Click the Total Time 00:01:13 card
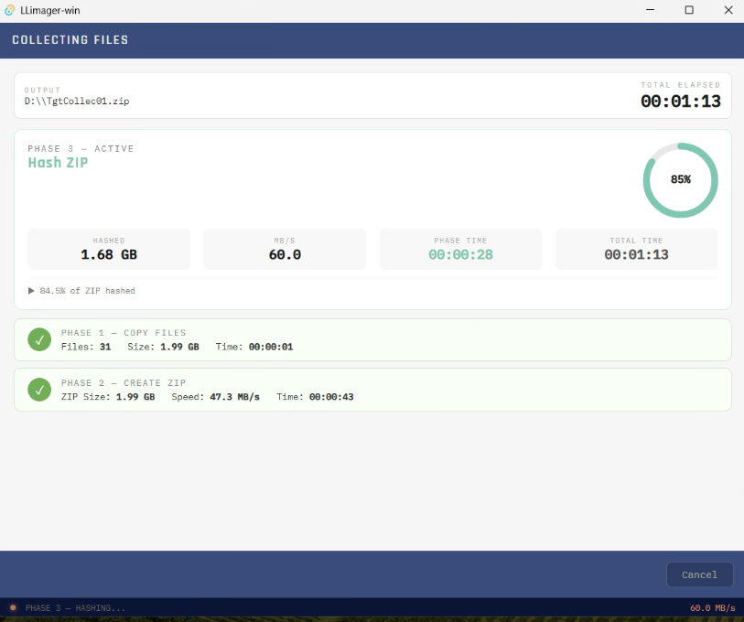The image size is (744, 622). point(636,249)
